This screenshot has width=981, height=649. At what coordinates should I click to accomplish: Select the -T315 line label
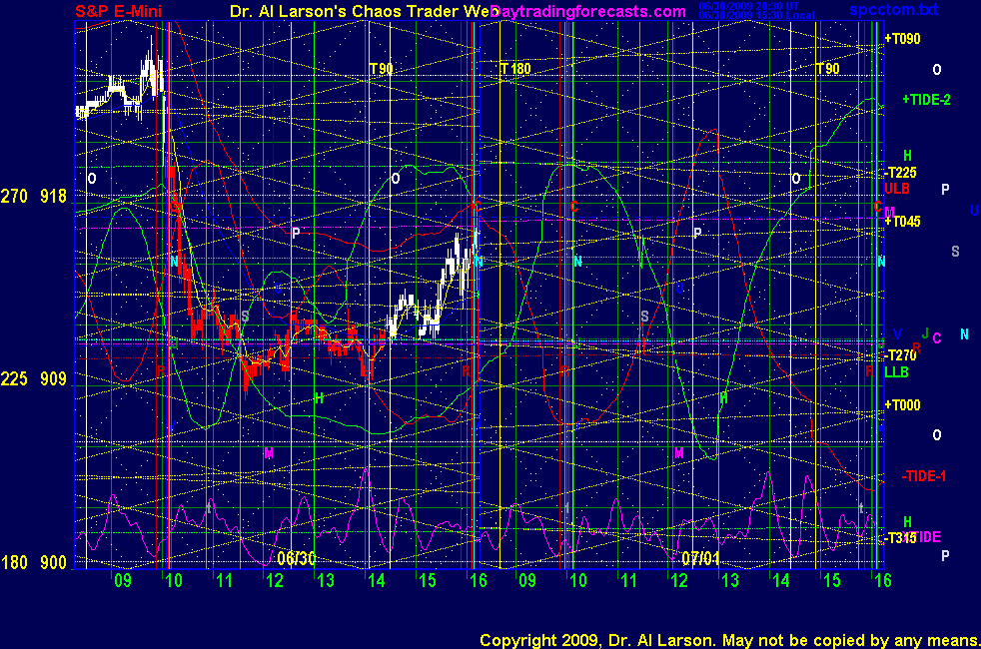900,538
